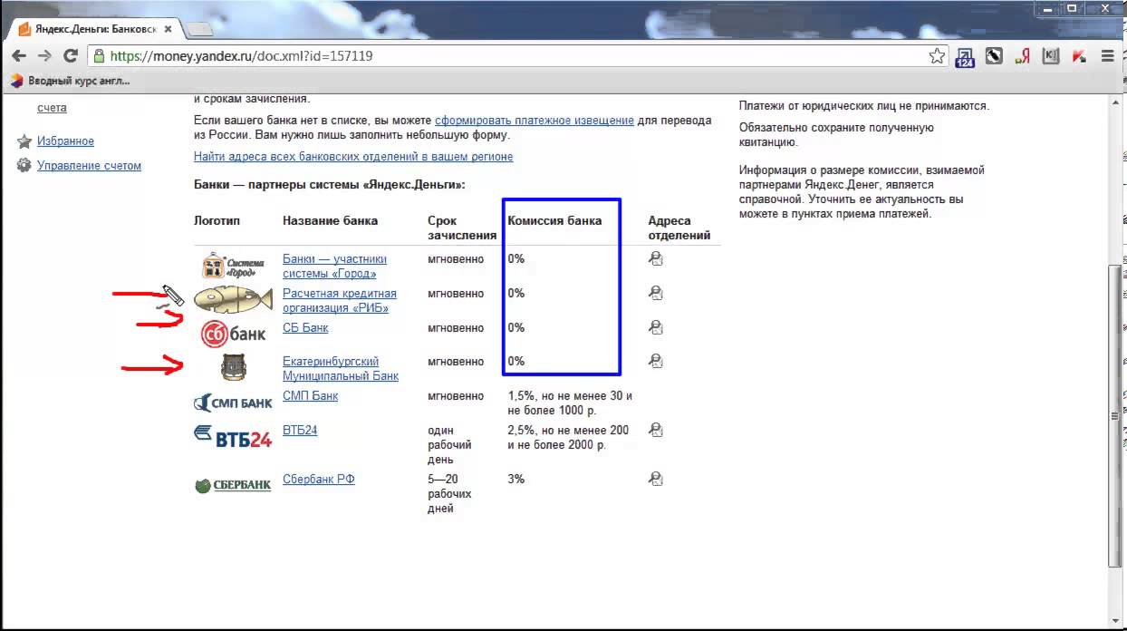Click the Название банка column header
The image size is (1127, 631).
[330, 221]
